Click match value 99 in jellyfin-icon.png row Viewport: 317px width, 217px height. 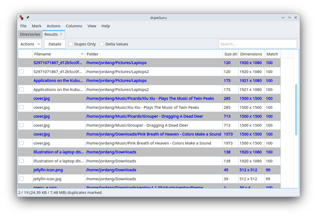pyautogui.click(x=268, y=170)
